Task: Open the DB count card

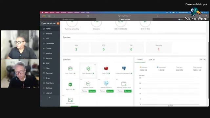Action: pyautogui.click(x=131, y=48)
